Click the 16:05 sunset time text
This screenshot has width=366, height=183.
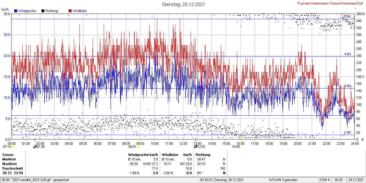236,147
